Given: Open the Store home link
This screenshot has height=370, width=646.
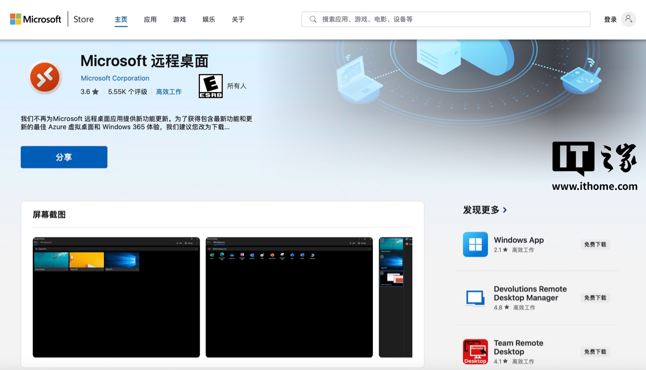Looking at the screenshot, I should (x=83, y=19).
